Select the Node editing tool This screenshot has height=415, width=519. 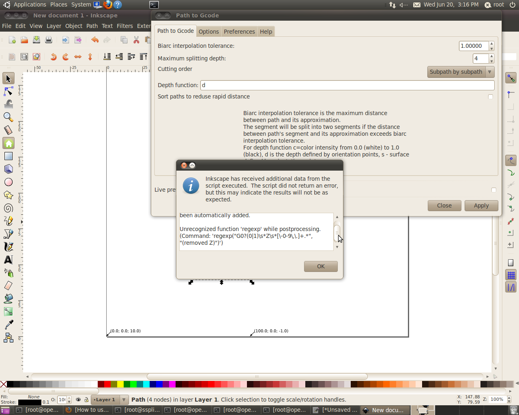tap(8, 91)
